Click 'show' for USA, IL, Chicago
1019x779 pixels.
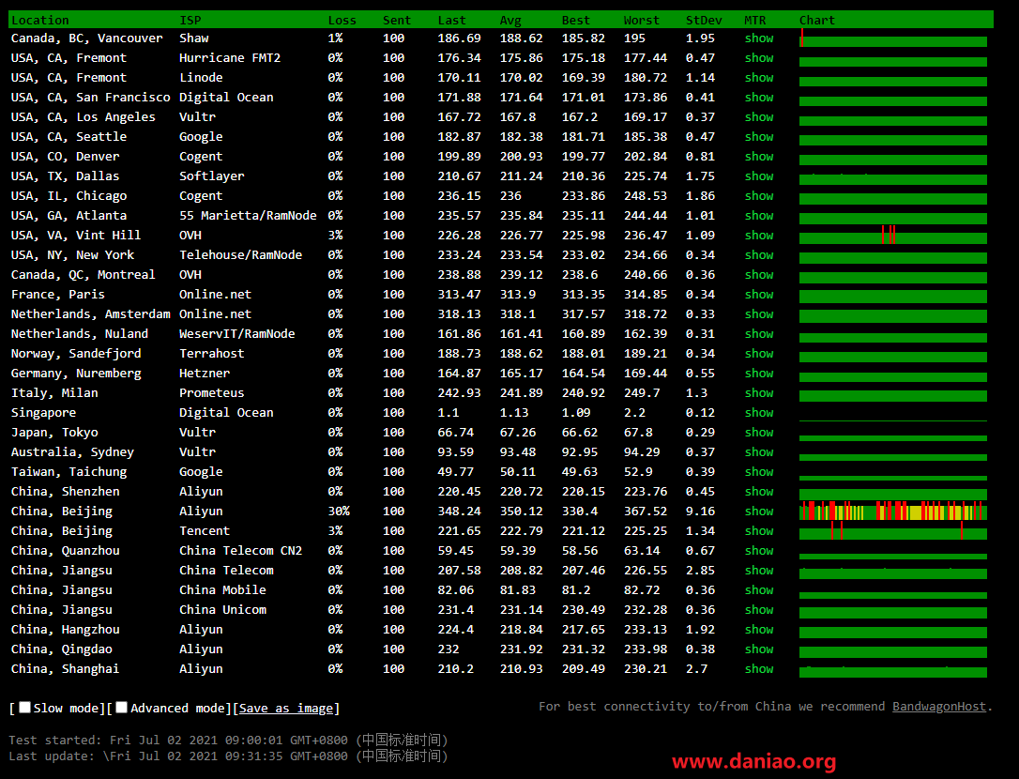pyautogui.click(x=759, y=196)
